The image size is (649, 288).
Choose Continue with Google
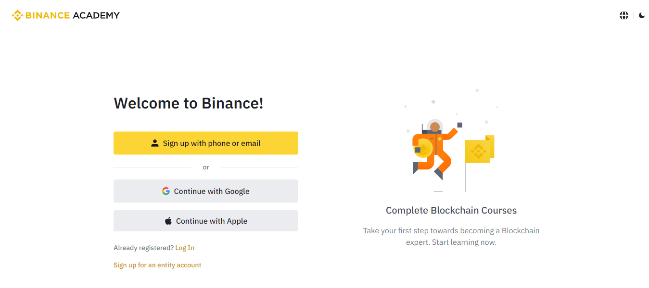click(x=206, y=191)
